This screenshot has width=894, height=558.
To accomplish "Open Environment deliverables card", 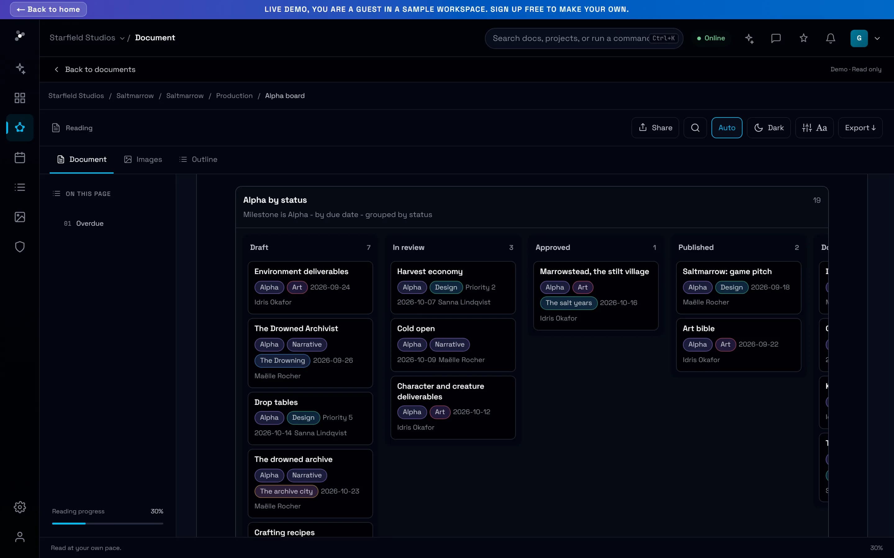I will [x=310, y=287].
